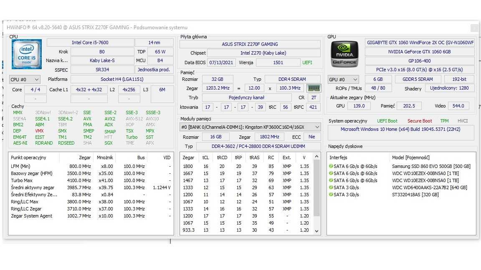Click the 65 W TDP value

[x=160, y=52]
